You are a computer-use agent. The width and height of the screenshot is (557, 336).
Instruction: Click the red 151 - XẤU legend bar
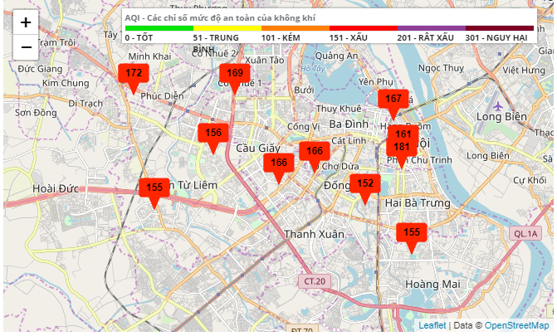coord(363,29)
